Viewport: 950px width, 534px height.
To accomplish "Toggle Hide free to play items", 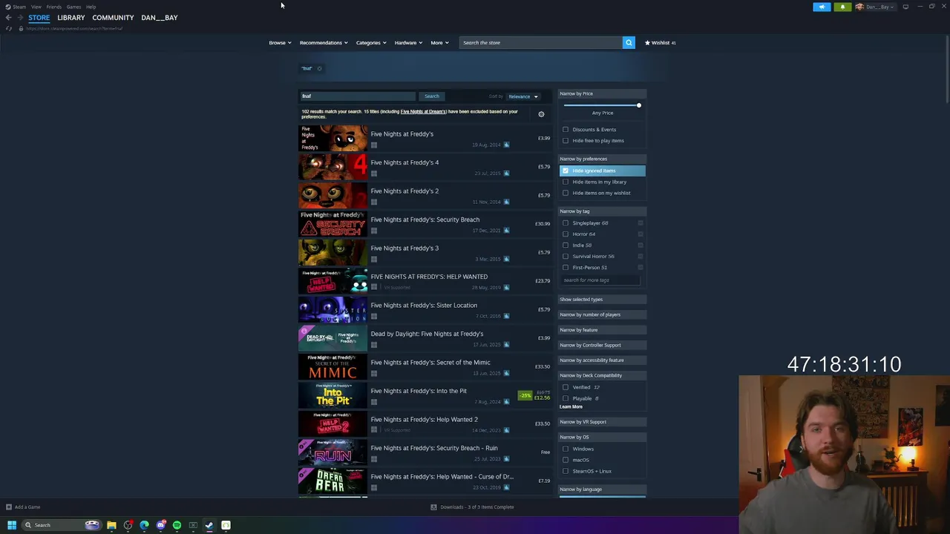I will (566, 141).
